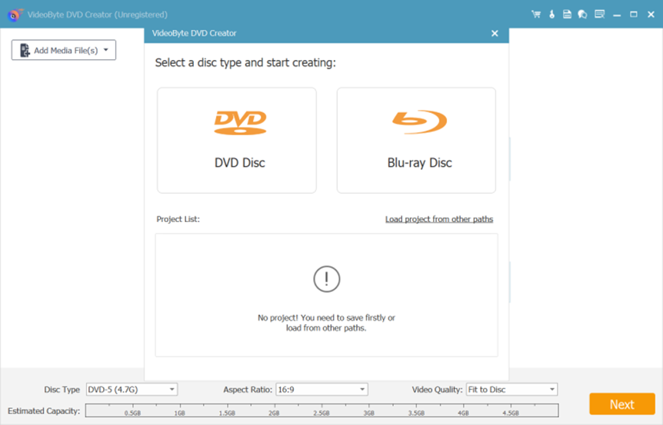Close the disc type selection dialog
The width and height of the screenshot is (663, 425).
tap(495, 33)
